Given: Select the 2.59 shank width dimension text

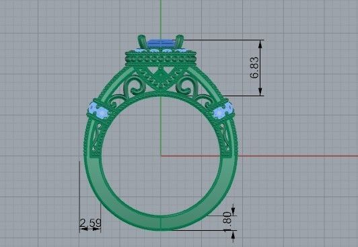Looking at the screenshot, I should (90, 223).
